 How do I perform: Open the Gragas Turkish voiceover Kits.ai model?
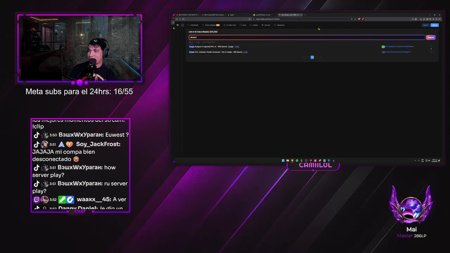tap(216, 52)
